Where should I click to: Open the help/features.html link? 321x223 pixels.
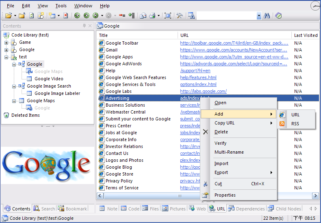click(198, 77)
